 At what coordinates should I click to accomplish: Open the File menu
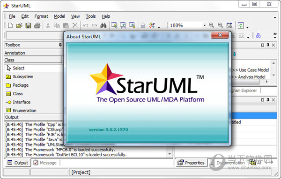click(12, 16)
